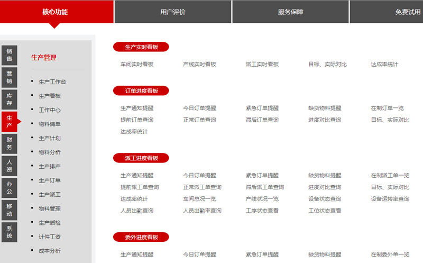Switch to the 用户评价 tab
Image resolution: width=423 pixels, height=263 pixels.
[x=173, y=12]
